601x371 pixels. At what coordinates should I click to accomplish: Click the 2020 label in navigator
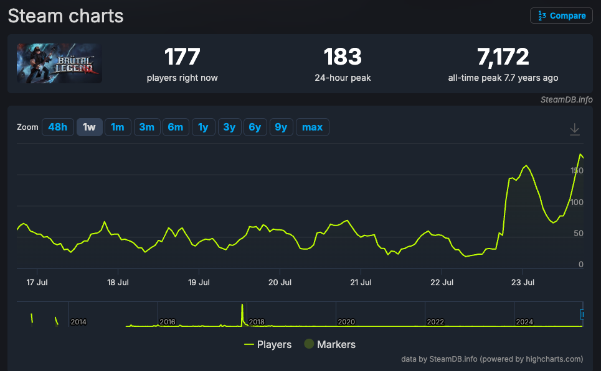(346, 322)
